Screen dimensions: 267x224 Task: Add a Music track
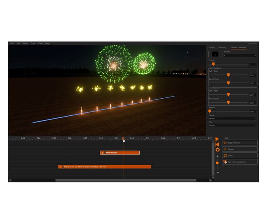click(x=239, y=155)
